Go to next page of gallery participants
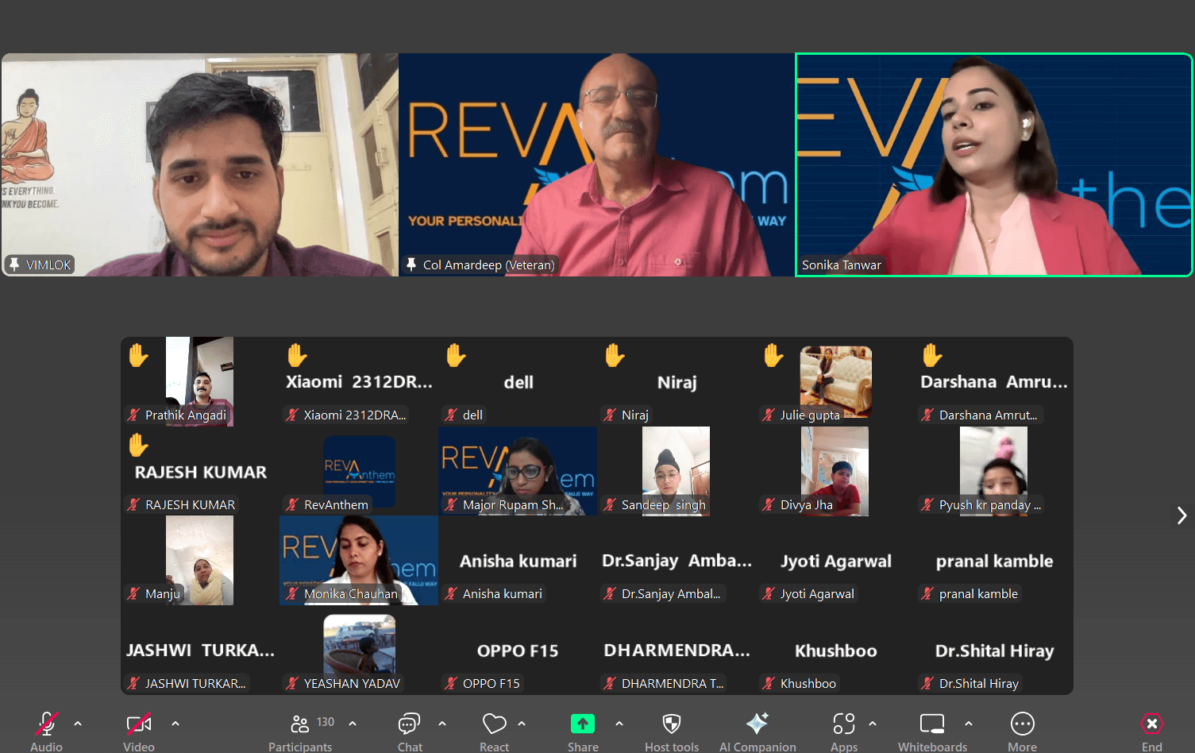Screen dimensions: 1195x753 point(1182,516)
